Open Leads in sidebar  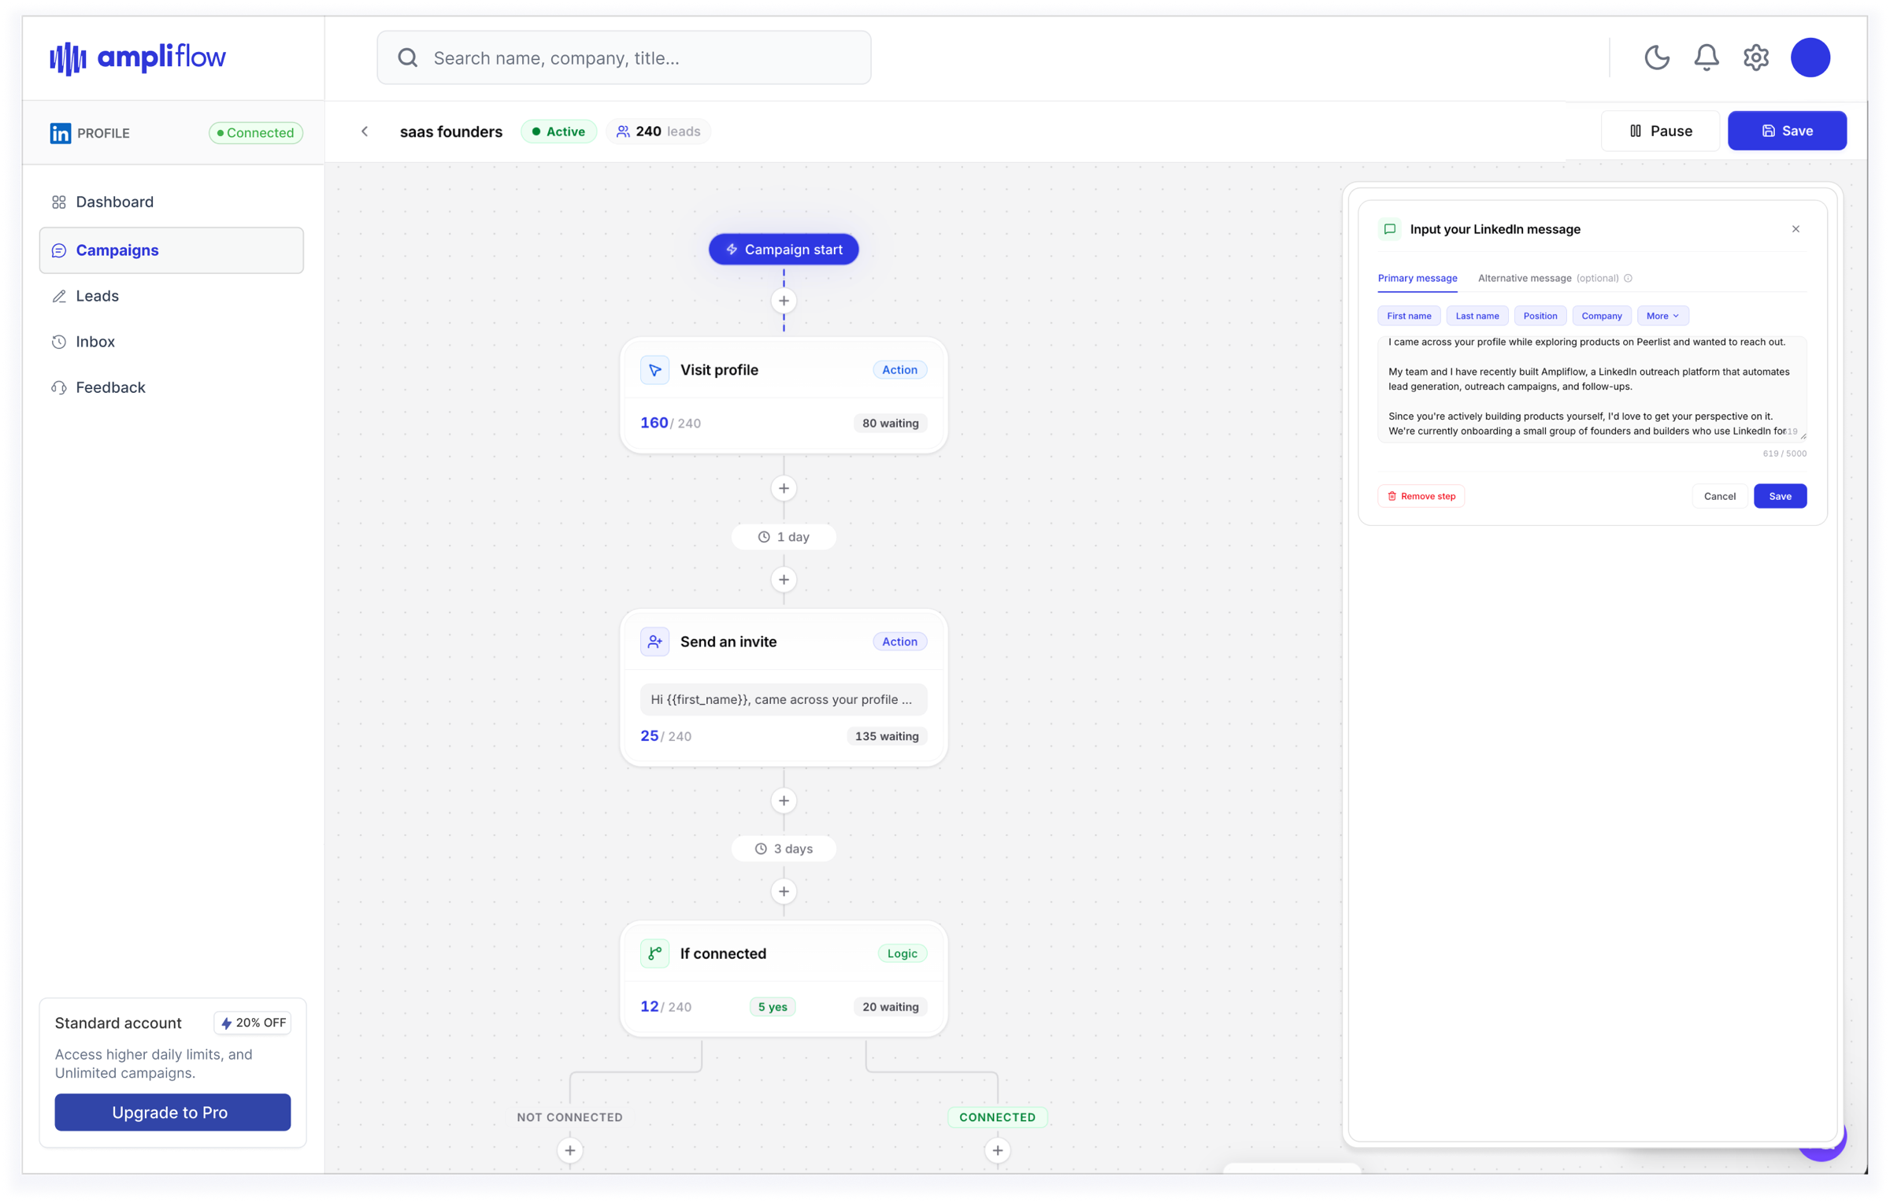(x=172, y=296)
